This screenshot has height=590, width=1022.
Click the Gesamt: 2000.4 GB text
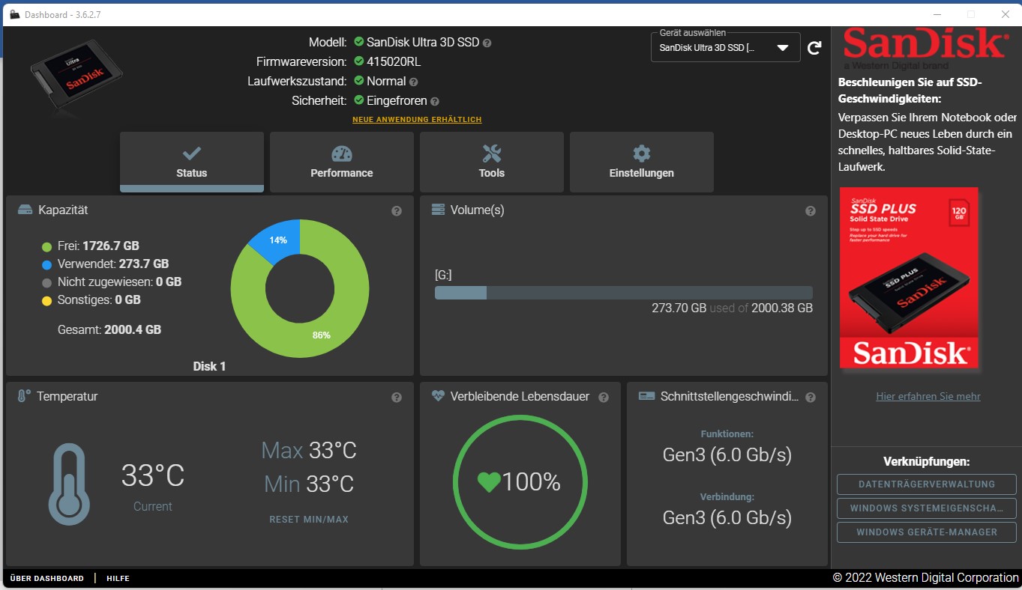109,329
